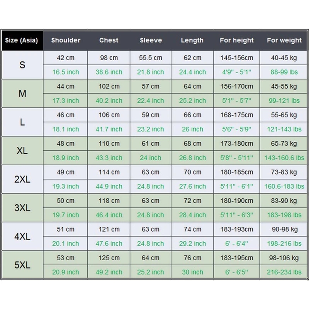This screenshot has height=309, width=309.
Task: Select the Sleeve column header
Action: pos(151,40)
